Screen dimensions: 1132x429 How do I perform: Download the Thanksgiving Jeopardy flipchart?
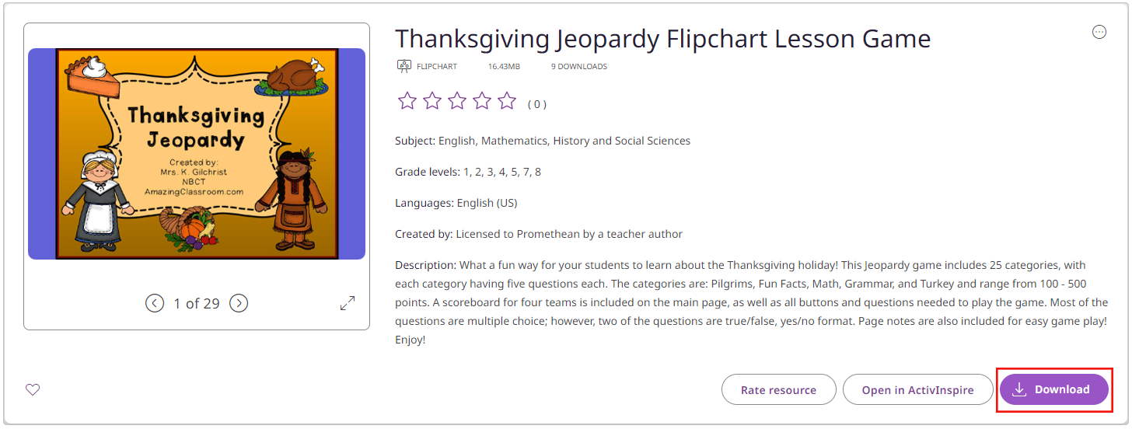pyautogui.click(x=1053, y=389)
